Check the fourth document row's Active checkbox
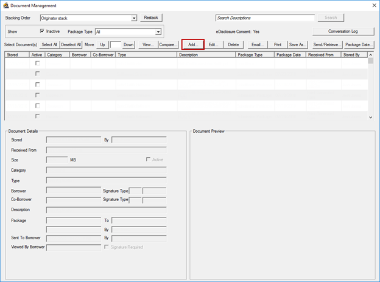Viewport: 380px width, 282px height. coord(38,95)
